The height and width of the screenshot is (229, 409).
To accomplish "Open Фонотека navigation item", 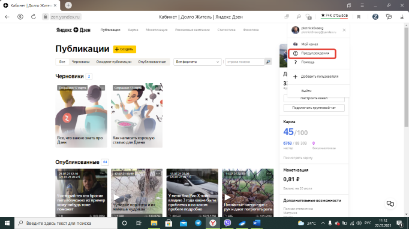I will pyautogui.click(x=251, y=30).
